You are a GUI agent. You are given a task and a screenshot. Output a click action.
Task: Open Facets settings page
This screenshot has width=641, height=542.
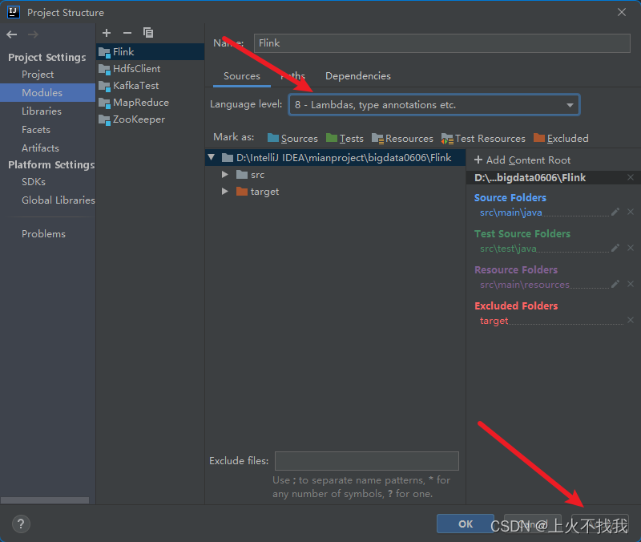click(x=36, y=130)
